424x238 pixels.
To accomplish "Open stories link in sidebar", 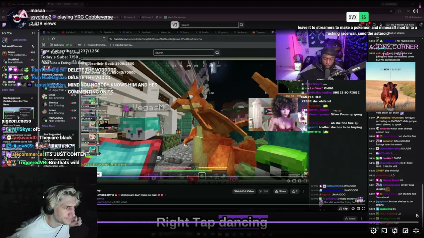I will (x=19, y=40).
